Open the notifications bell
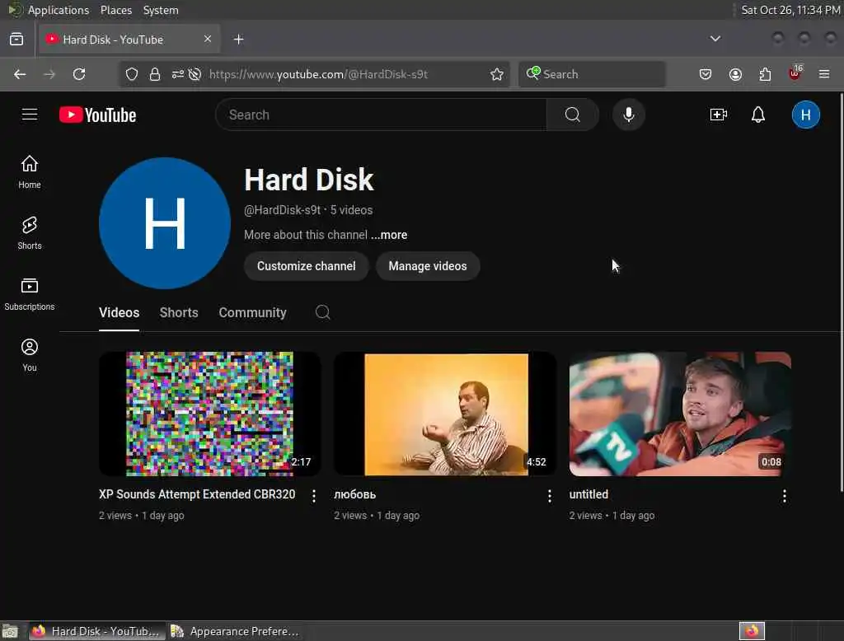This screenshot has width=844, height=641. coord(758,115)
